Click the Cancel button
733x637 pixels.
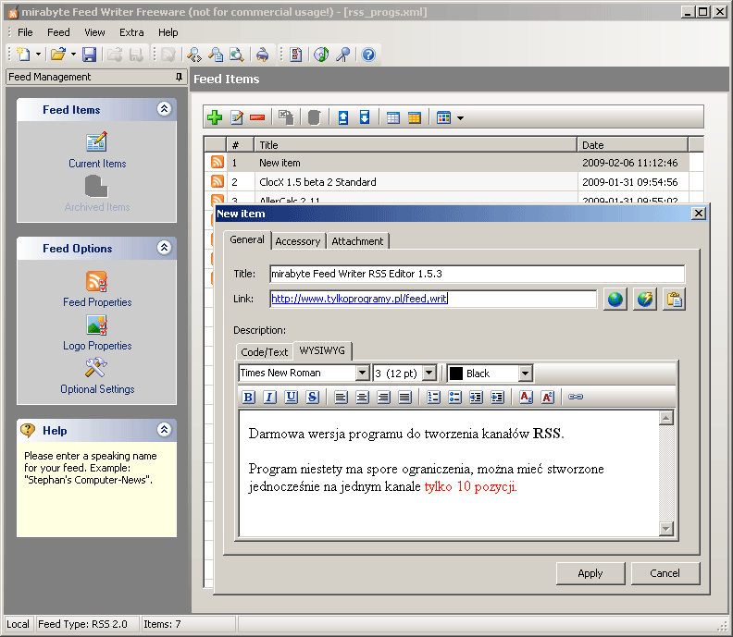click(665, 573)
